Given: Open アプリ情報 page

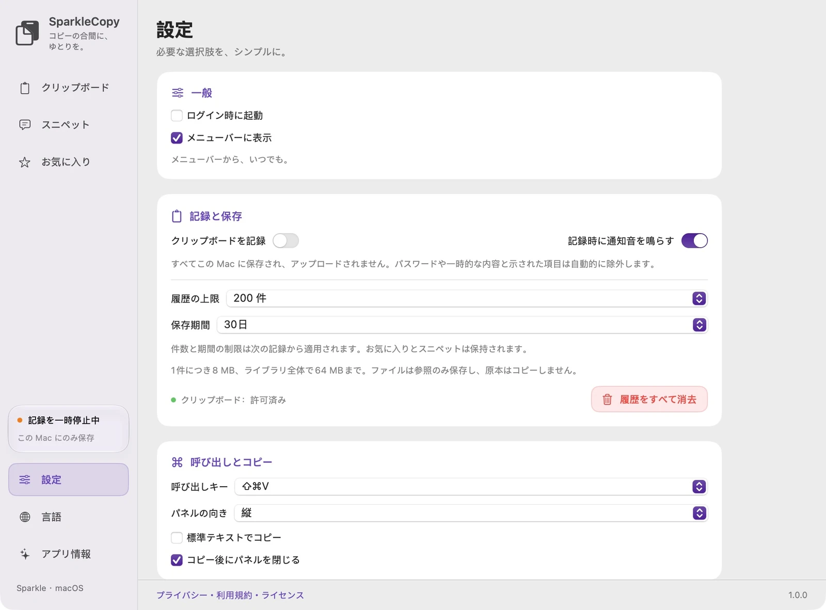Looking at the screenshot, I should click(69, 554).
